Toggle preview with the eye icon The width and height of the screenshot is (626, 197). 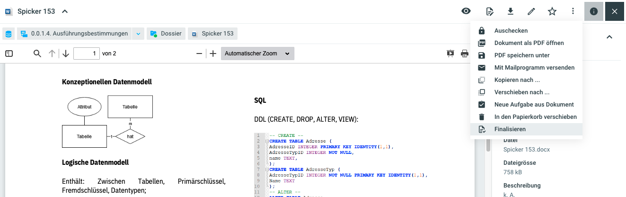(466, 11)
